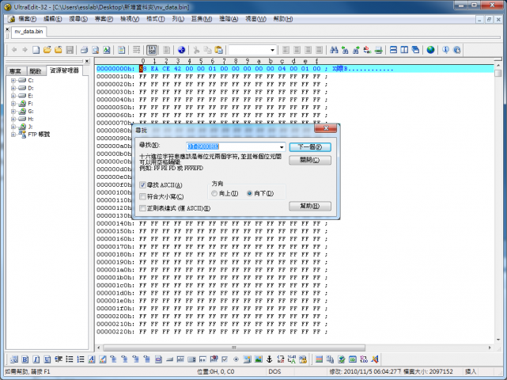
Task: Click the 00000140h offset row label
Action: (115, 223)
